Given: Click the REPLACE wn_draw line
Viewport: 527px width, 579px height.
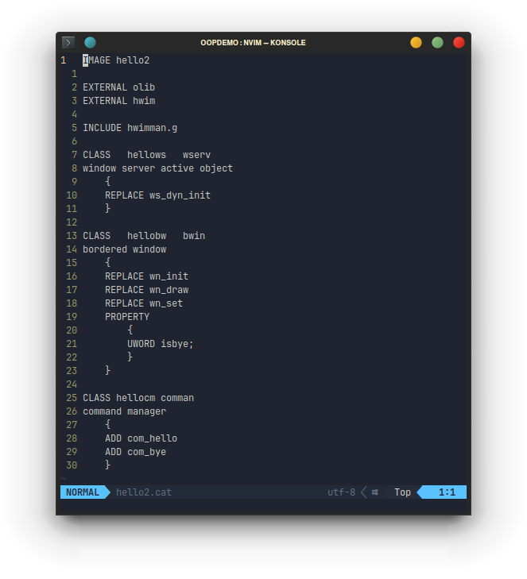Looking at the screenshot, I should (146, 290).
